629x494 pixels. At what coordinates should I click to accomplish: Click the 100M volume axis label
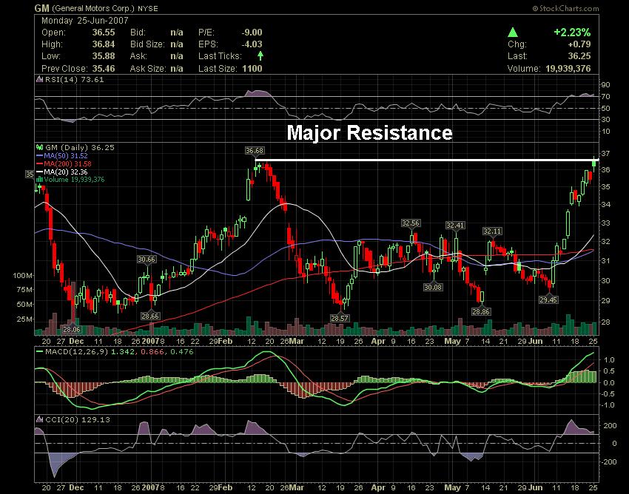[23, 276]
